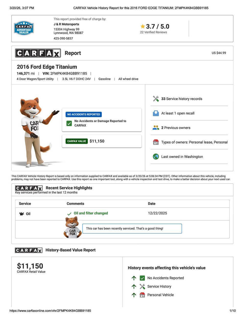The width and height of the screenshot is (245, 318).
Task: Click the up arrow beside No Accidents Reported
Action: click(x=134, y=278)
